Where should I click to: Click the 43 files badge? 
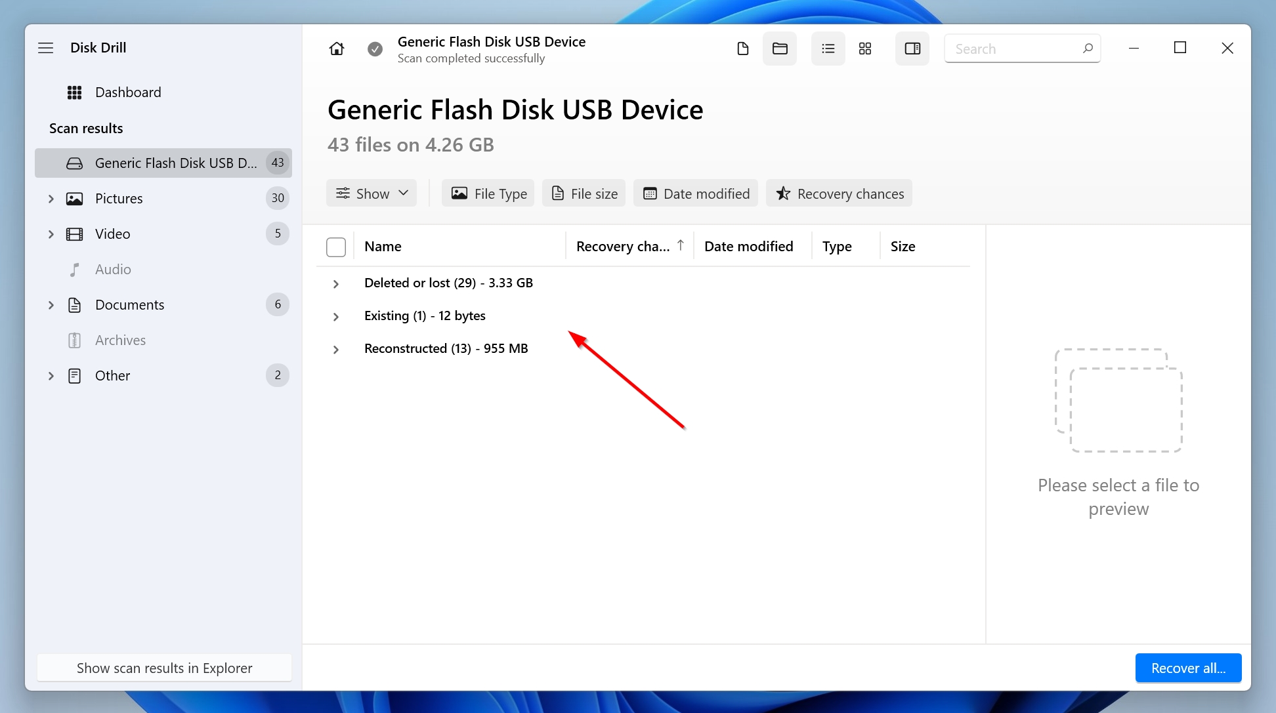(278, 163)
